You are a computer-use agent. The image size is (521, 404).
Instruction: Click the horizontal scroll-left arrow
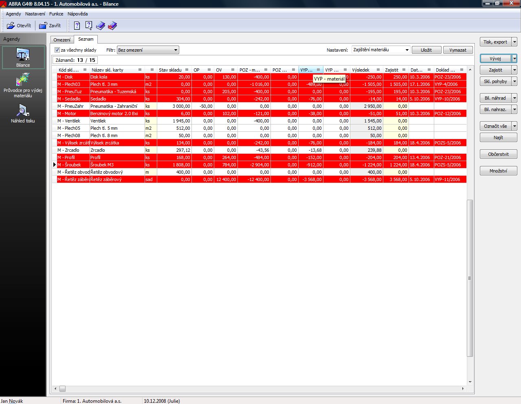55,389
